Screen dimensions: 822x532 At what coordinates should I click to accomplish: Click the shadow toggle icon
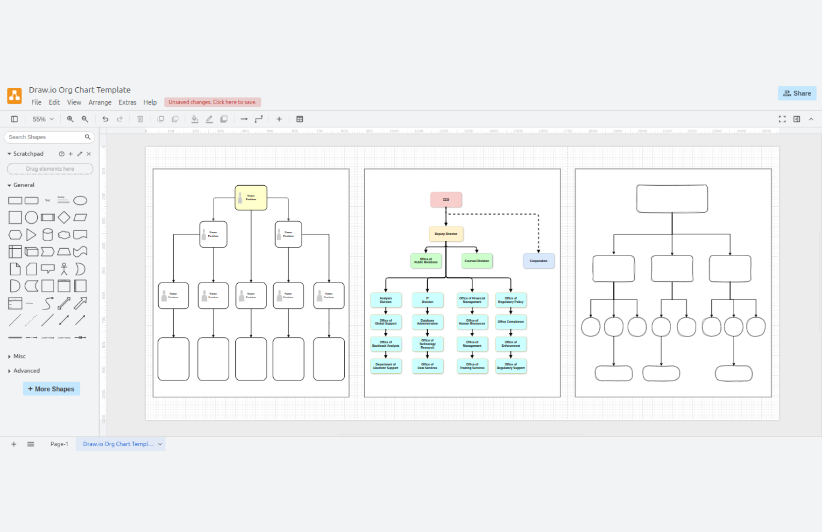(x=224, y=119)
